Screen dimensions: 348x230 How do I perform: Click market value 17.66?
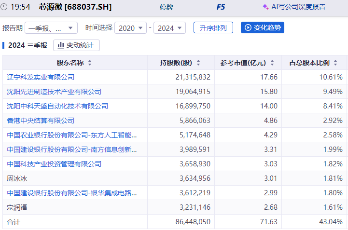(x=269, y=77)
